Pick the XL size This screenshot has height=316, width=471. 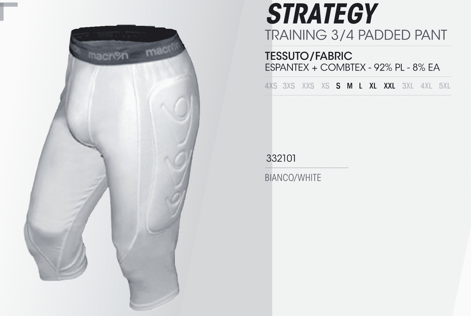click(373, 86)
